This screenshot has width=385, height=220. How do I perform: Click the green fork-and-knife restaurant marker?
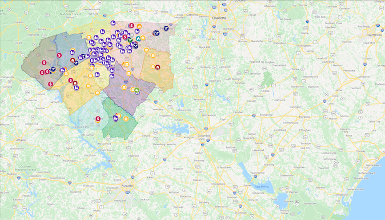(130, 40)
